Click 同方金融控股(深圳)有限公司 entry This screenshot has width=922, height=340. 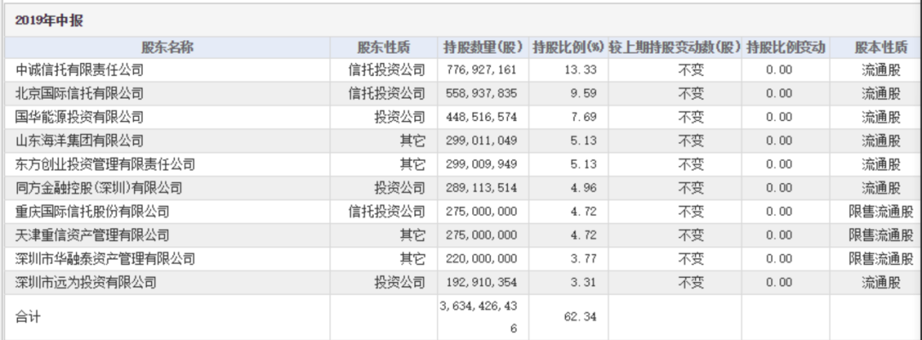coord(99,188)
